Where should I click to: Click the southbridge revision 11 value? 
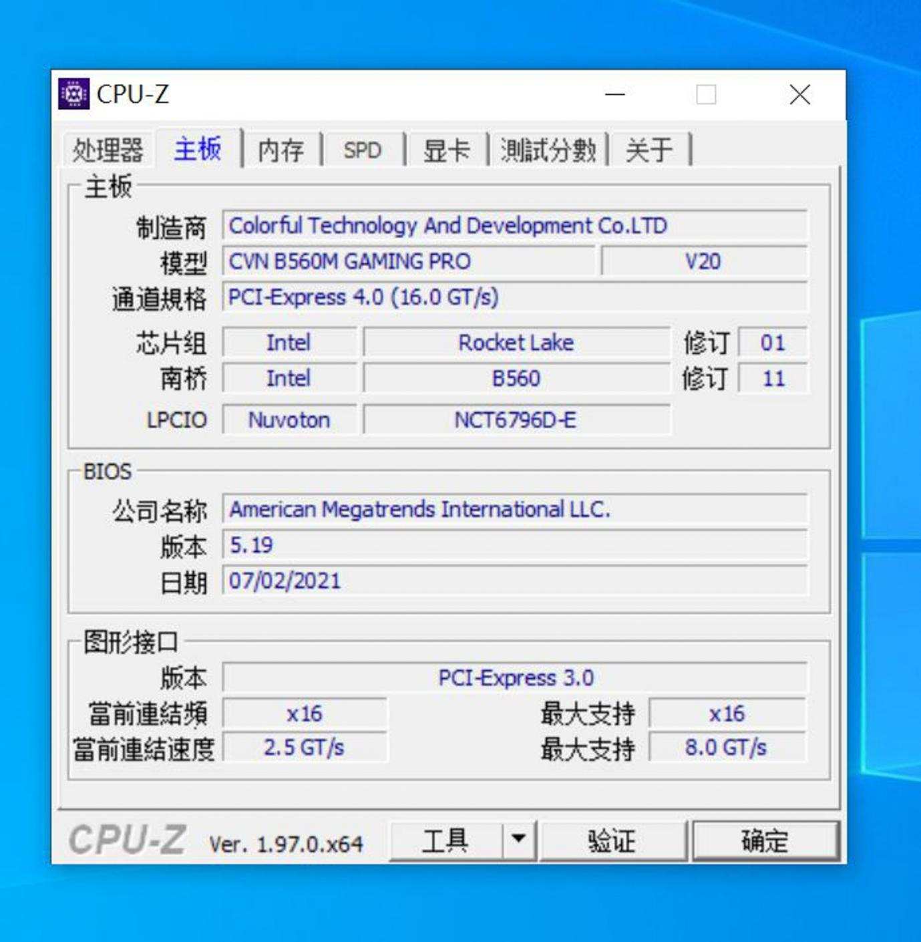tap(773, 379)
